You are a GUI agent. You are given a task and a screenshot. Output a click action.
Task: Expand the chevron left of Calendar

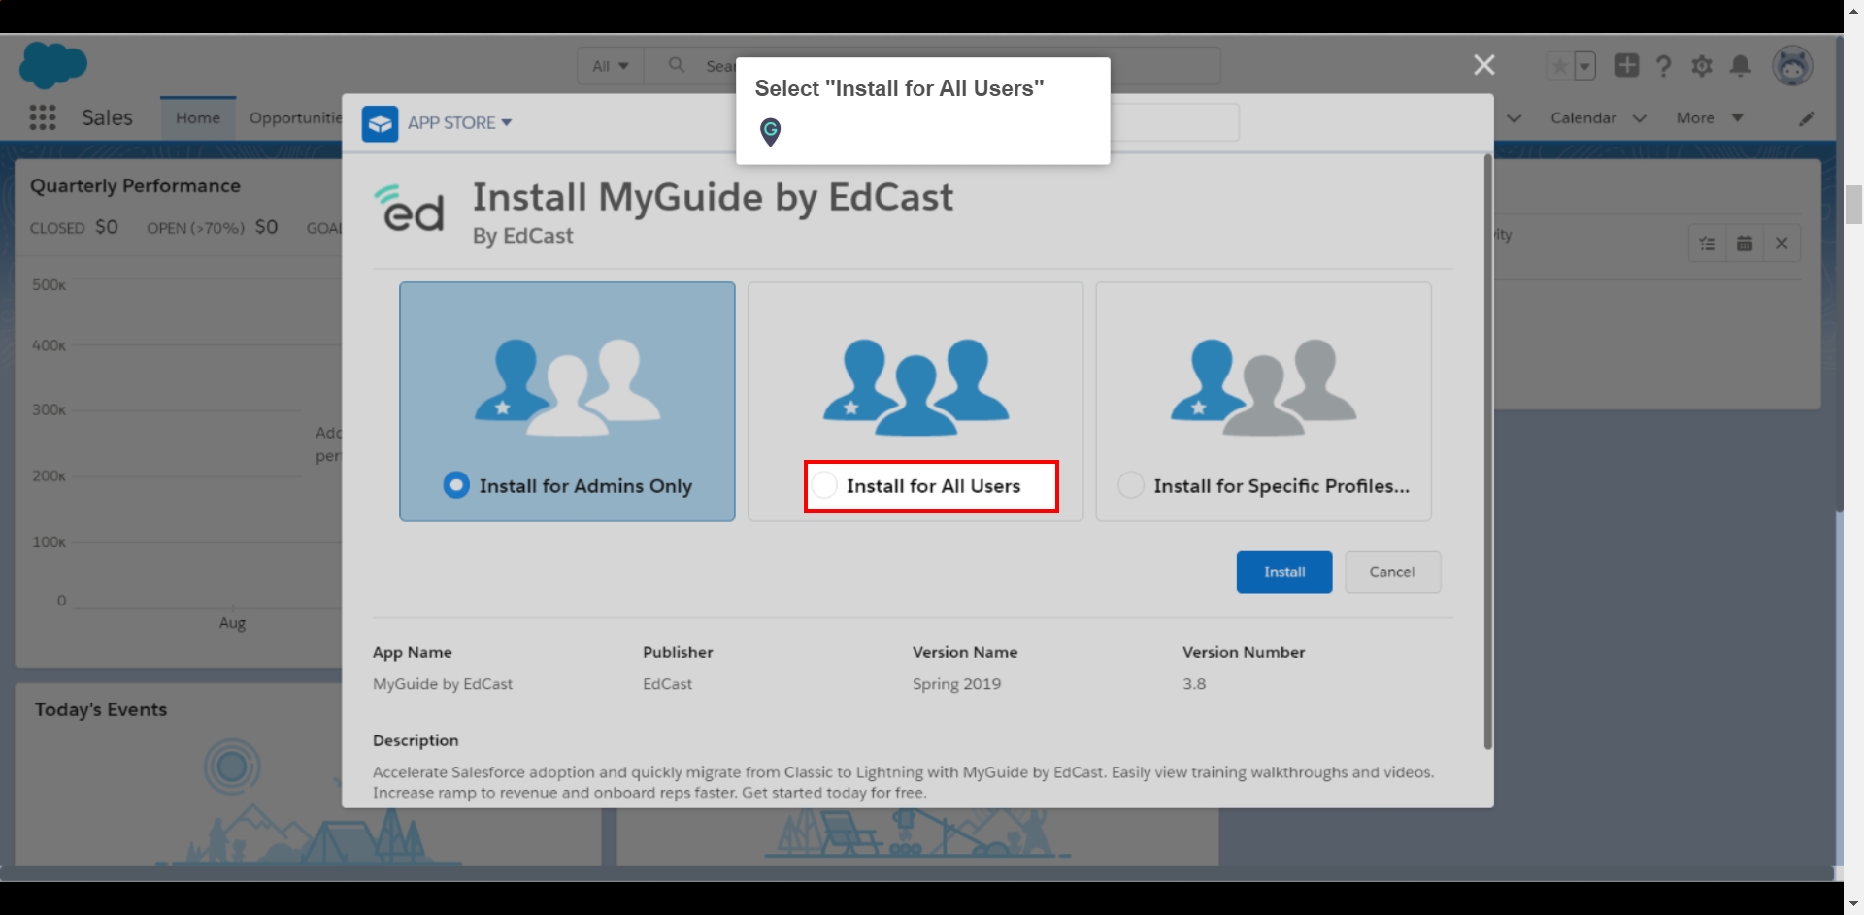click(x=1514, y=118)
